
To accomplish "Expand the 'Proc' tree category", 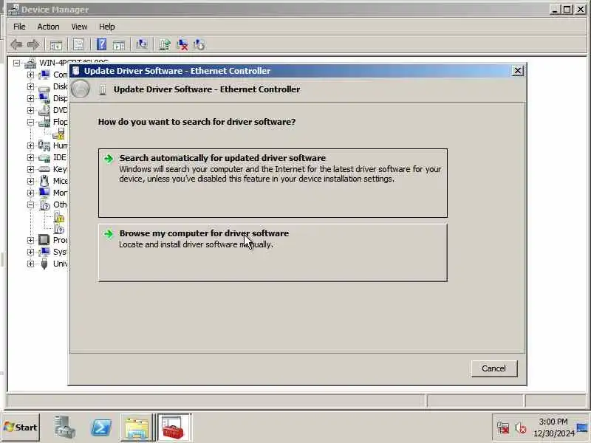I will [30, 240].
